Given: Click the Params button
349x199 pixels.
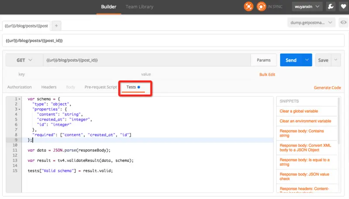Looking at the screenshot, I should pyautogui.click(x=263, y=60).
